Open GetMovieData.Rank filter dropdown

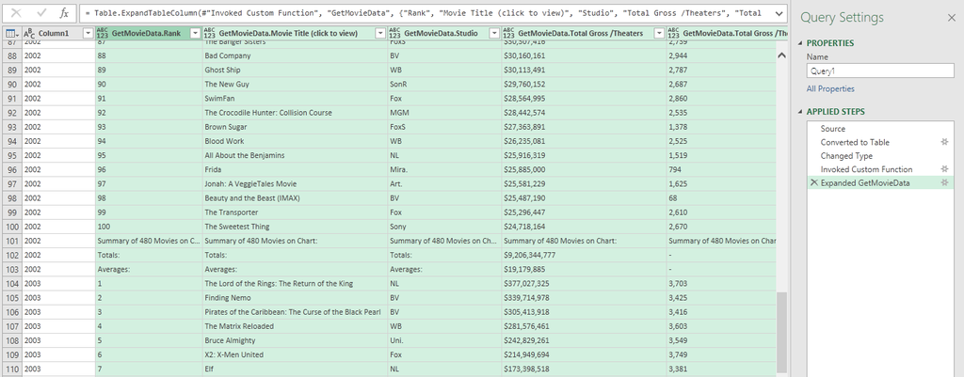[x=195, y=33]
